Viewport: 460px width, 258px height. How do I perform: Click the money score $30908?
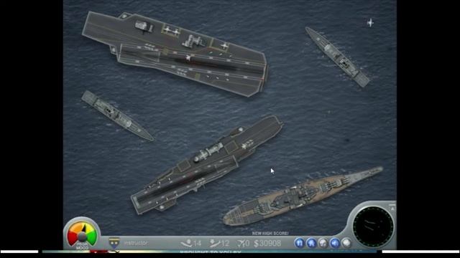(267, 243)
